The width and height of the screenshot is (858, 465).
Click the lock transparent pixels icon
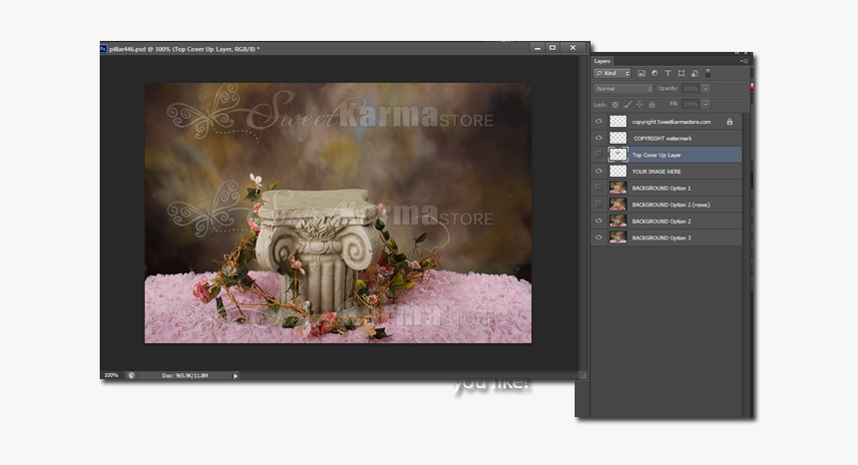point(615,105)
